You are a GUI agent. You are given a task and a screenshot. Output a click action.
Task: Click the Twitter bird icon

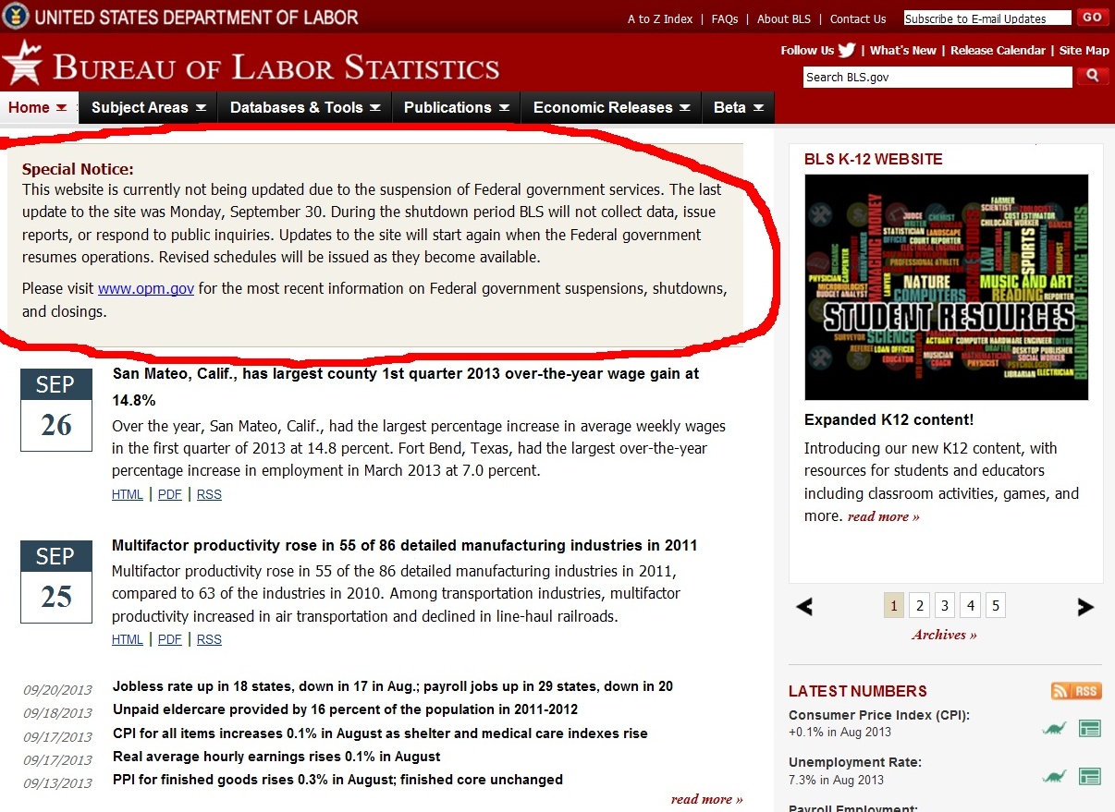[x=846, y=50]
